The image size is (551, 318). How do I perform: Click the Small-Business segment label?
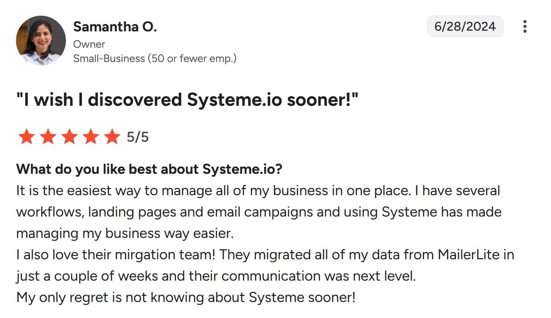[x=155, y=58]
